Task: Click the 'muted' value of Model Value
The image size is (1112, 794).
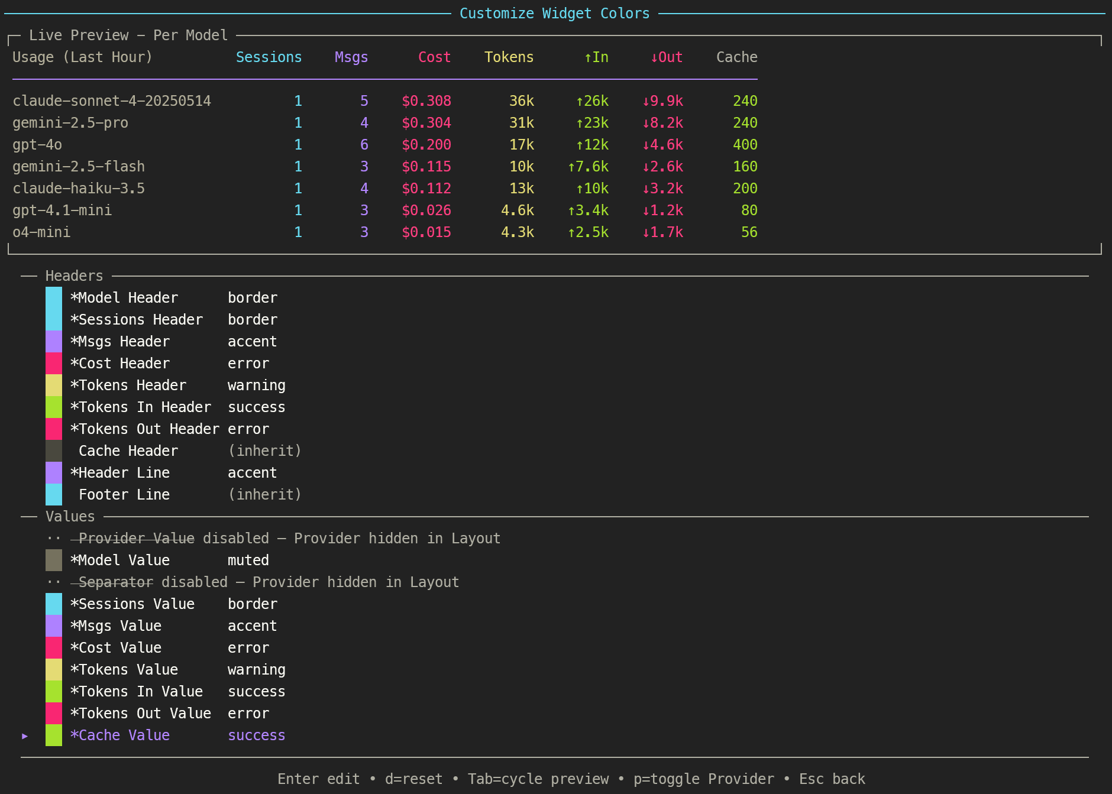Action: coord(248,560)
